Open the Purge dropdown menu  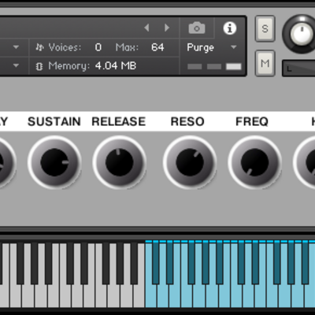pos(211,47)
